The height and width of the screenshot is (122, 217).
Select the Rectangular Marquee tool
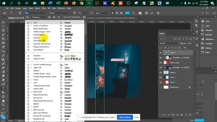click(3, 26)
